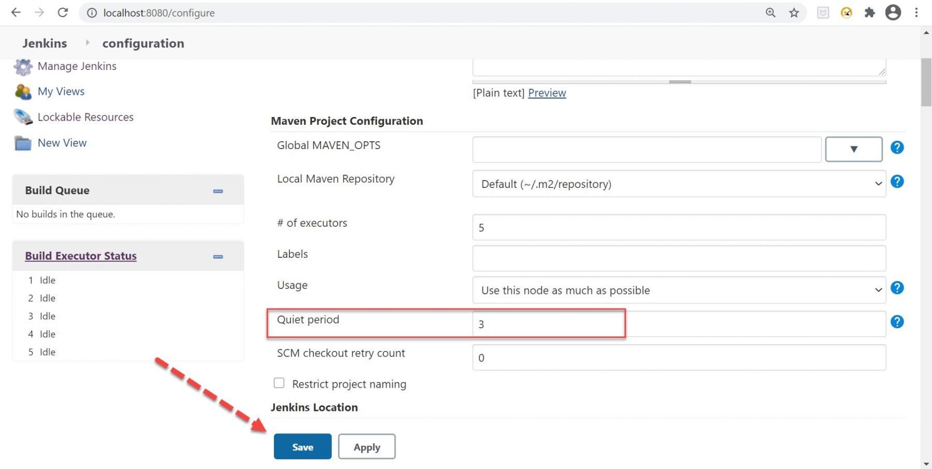Open Manage Jenkins via the gear icon
The height and width of the screenshot is (469, 932).
coord(23,66)
